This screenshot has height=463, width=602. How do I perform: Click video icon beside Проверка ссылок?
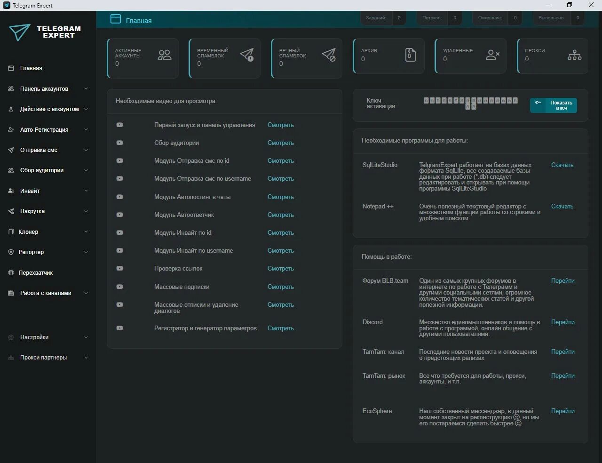coord(119,269)
